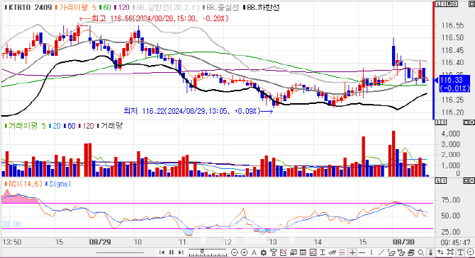Expand the price chart panel maximize box
Screen dimensions: 475x258
pyautogui.click(x=472, y=4)
